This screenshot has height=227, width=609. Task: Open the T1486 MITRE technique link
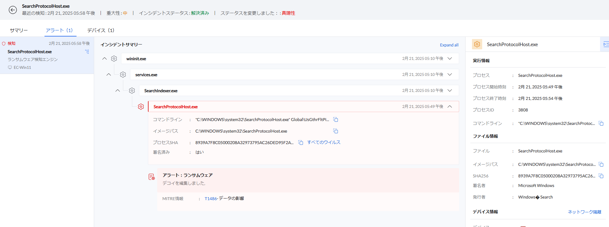pos(211,199)
